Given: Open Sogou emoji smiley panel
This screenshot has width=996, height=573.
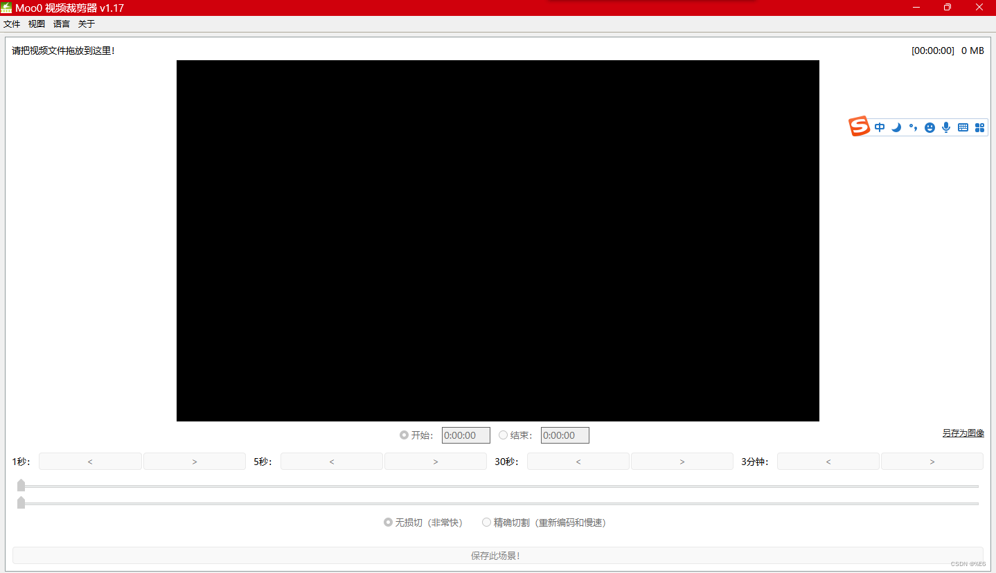Looking at the screenshot, I should pyautogui.click(x=930, y=127).
